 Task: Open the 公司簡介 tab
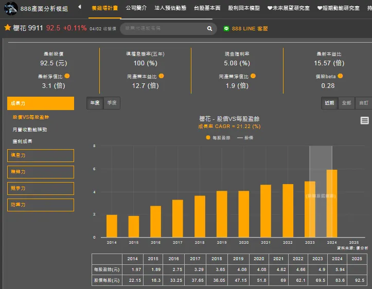136,8
